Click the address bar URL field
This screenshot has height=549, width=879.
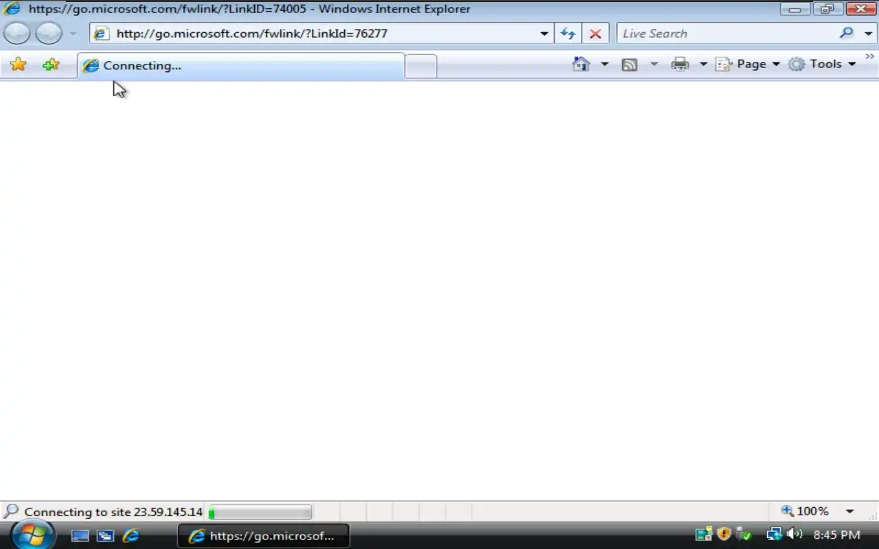[x=313, y=33]
